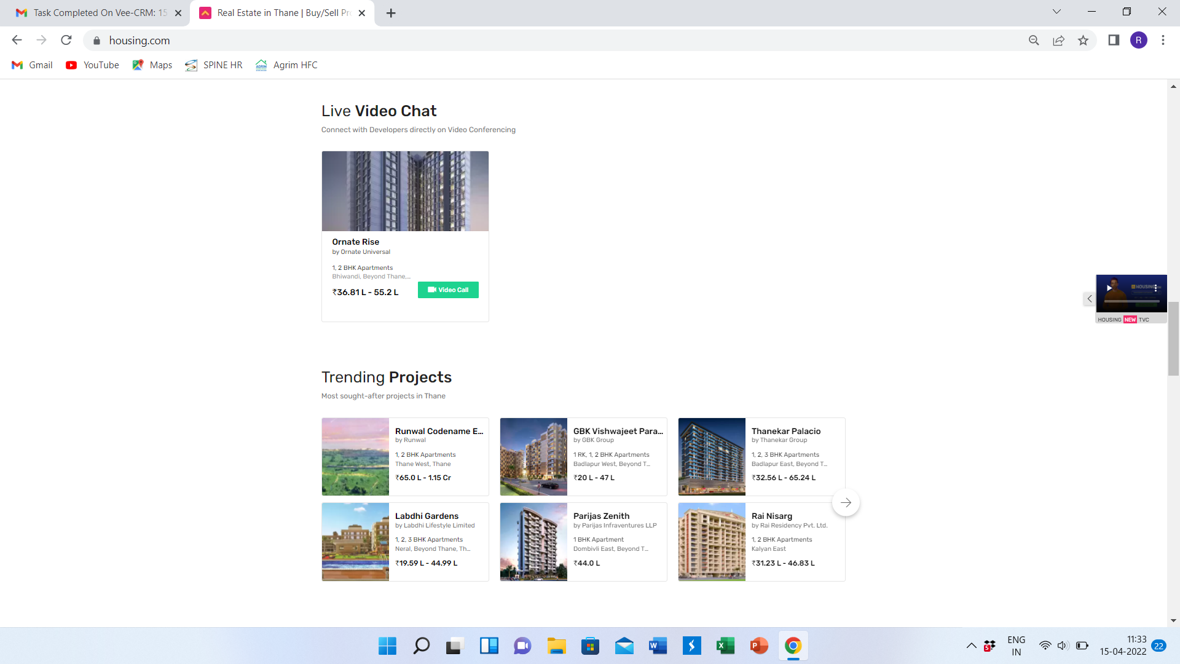Screen dimensions: 1180x664
Task: Select the Real Estate in Thane tab
Action: tap(283, 13)
